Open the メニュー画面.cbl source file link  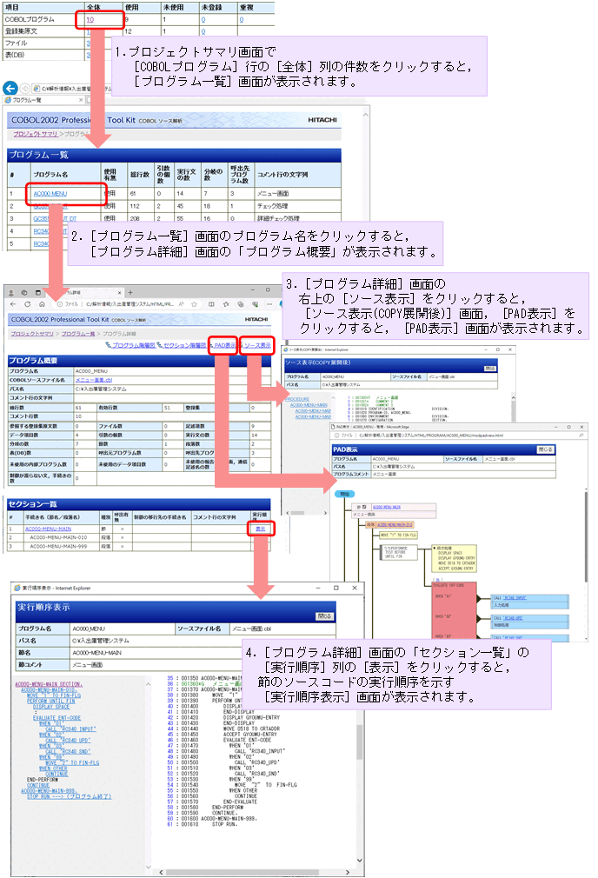[x=94, y=380]
